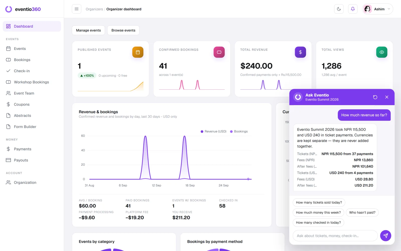Image resolution: width=401 pixels, height=251 pixels.
Task: Select 'How many tickets sold today?' suggestion
Action: coord(319,203)
